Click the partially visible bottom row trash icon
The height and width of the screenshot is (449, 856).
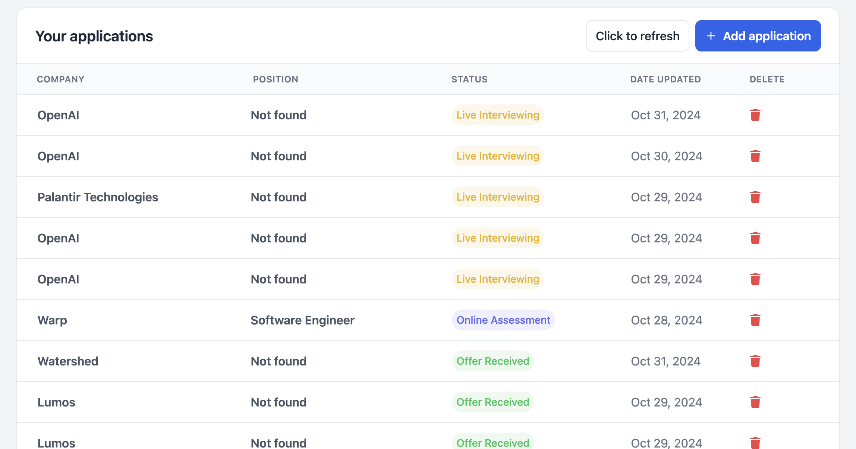[x=755, y=443]
